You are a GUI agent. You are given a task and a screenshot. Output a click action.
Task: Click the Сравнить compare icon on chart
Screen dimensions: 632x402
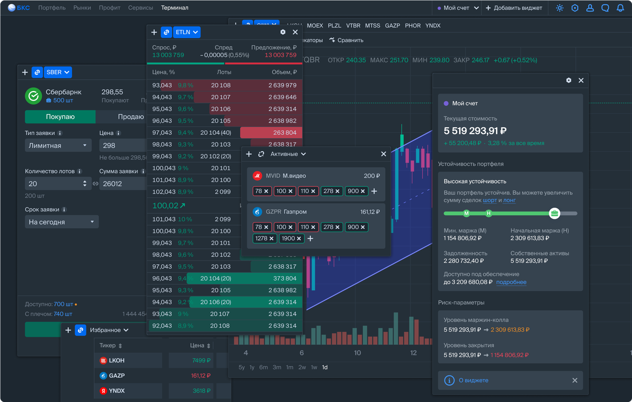click(332, 40)
